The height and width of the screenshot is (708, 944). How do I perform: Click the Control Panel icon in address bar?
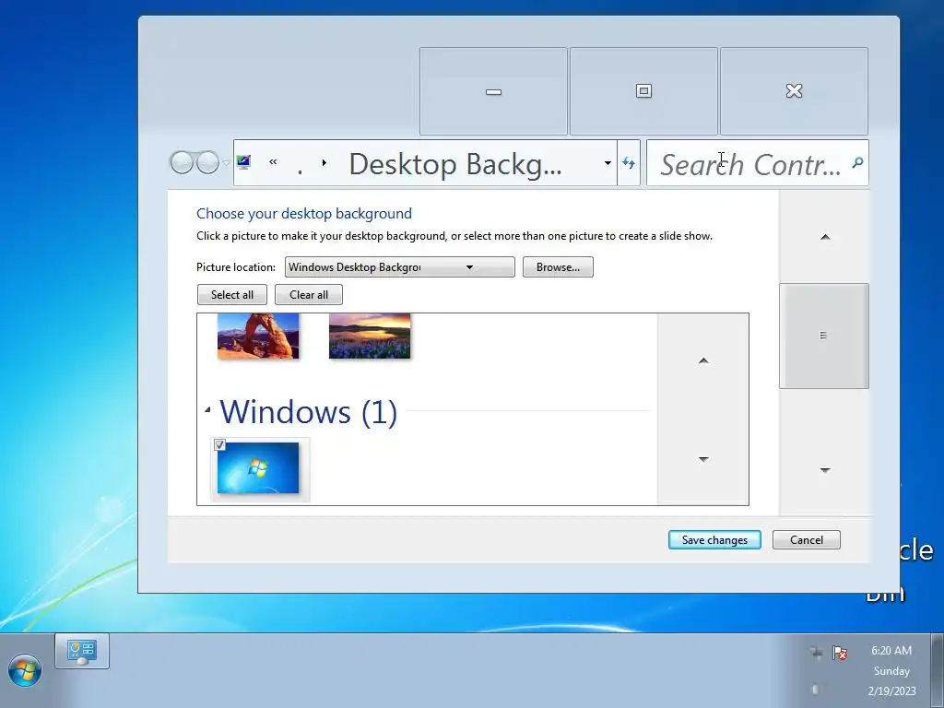[243, 162]
